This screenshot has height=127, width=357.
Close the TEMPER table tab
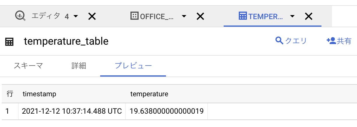(x=308, y=17)
